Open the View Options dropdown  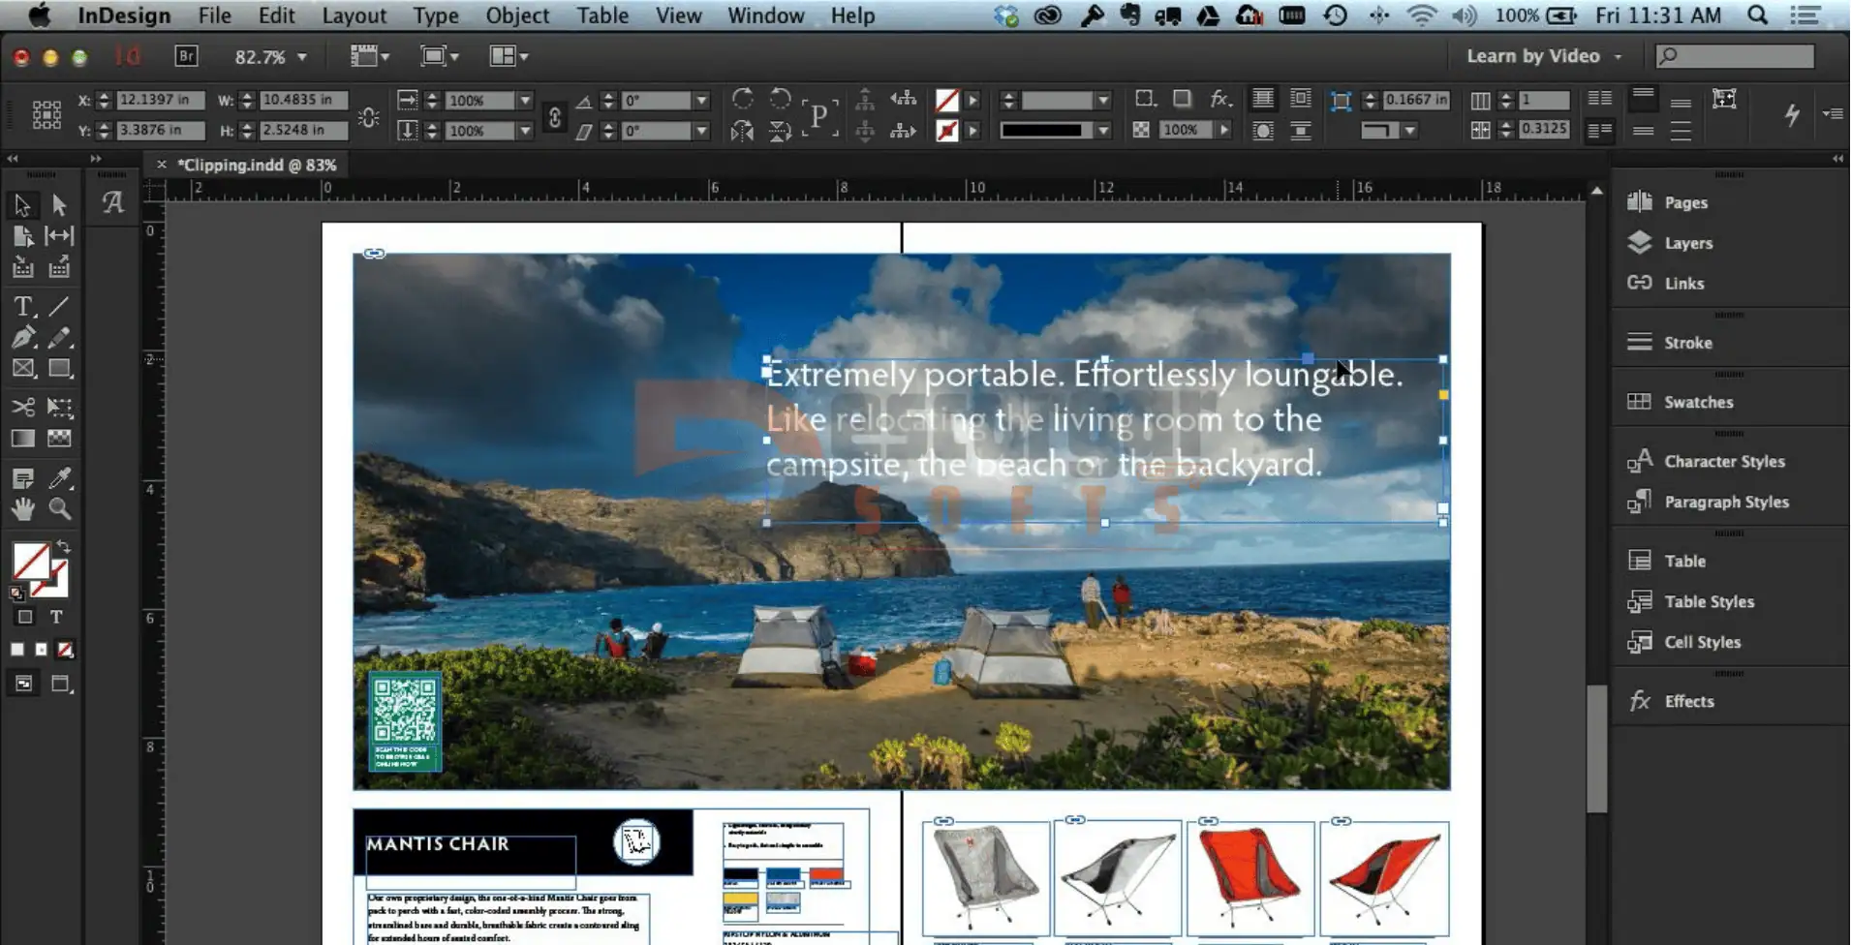(x=370, y=56)
